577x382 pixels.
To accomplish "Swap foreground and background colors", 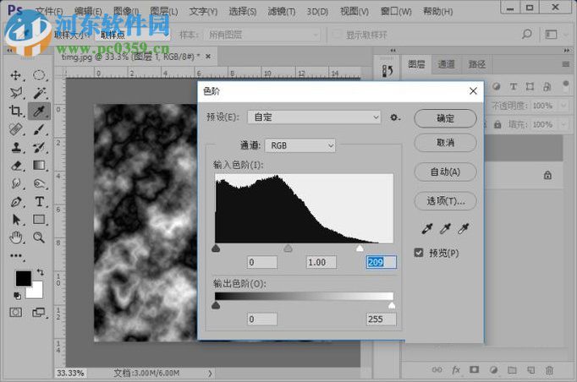I will (40, 272).
